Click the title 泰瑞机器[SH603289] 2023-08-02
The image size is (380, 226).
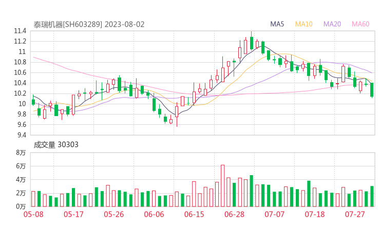pos(89,25)
